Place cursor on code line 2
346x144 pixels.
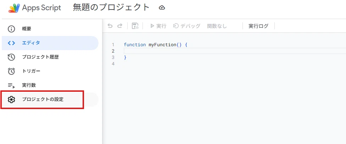point(235,51)
